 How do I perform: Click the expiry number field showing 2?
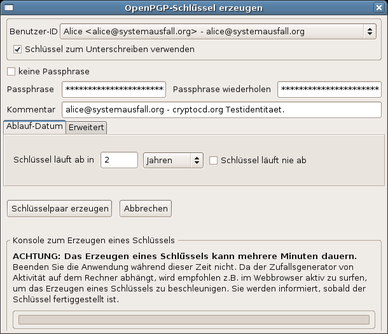[120, 160]
